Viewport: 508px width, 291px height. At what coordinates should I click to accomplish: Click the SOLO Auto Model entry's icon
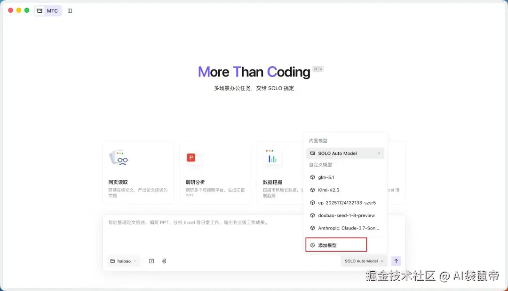click(312, 153)
